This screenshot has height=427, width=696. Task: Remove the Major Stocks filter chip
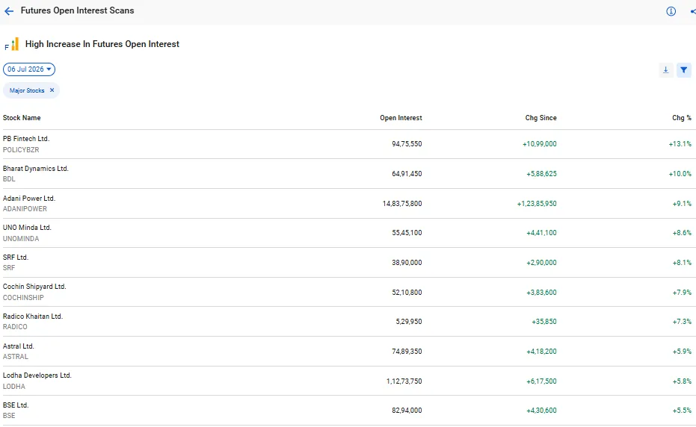point(52,90)
